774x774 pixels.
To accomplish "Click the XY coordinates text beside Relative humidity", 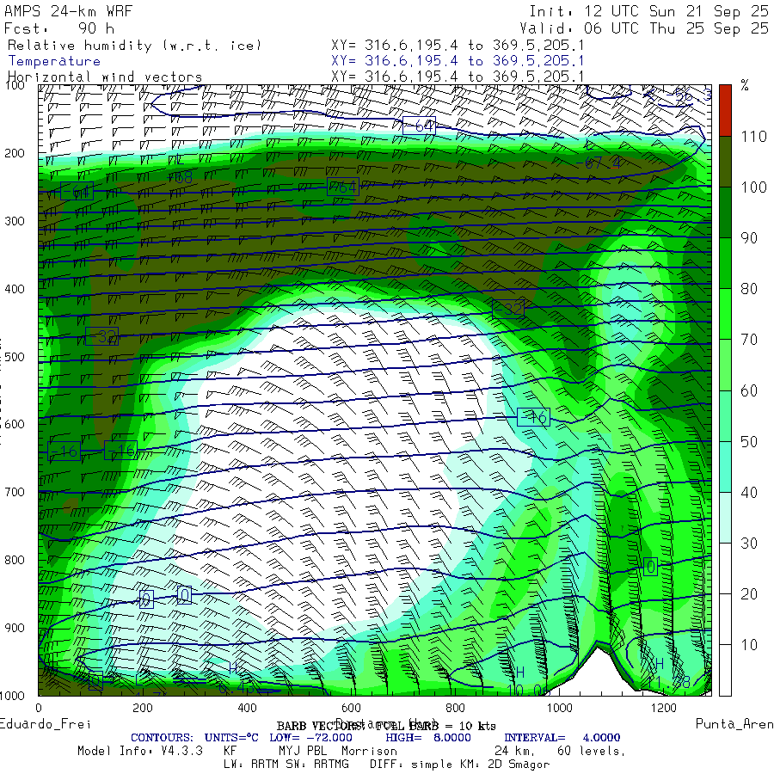I will click(x=458, y=46).
